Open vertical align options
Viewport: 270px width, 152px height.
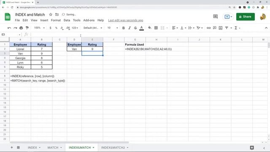183,28
